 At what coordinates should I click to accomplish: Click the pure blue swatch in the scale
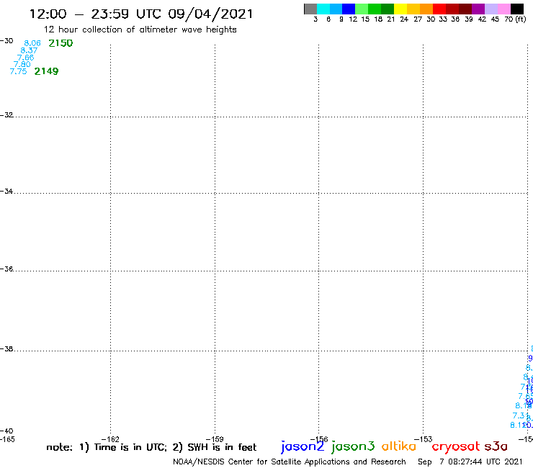[x=349, y=9]
